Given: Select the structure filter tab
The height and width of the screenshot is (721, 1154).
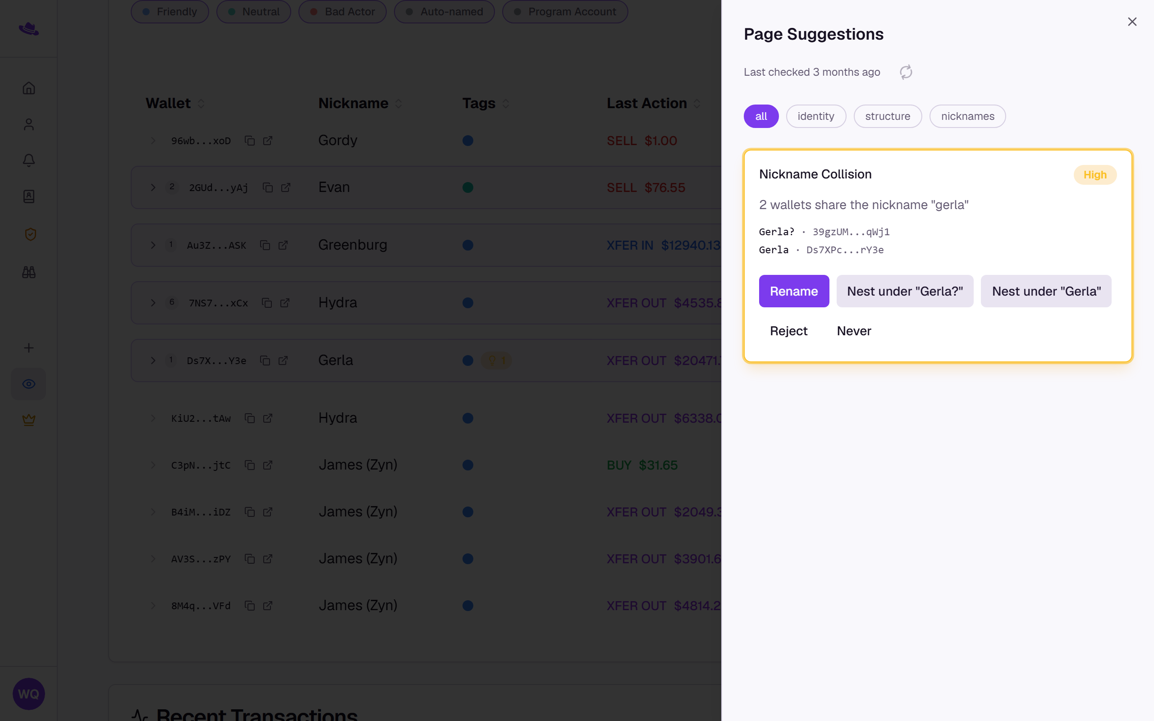Looking at the screenshot, I should pos(888,116).
